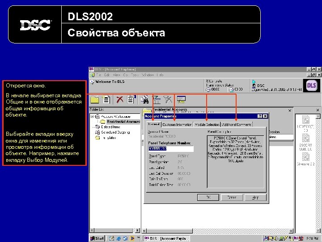
Task: Select Residential Accounts folder in tree
Action: pos(123,121)
